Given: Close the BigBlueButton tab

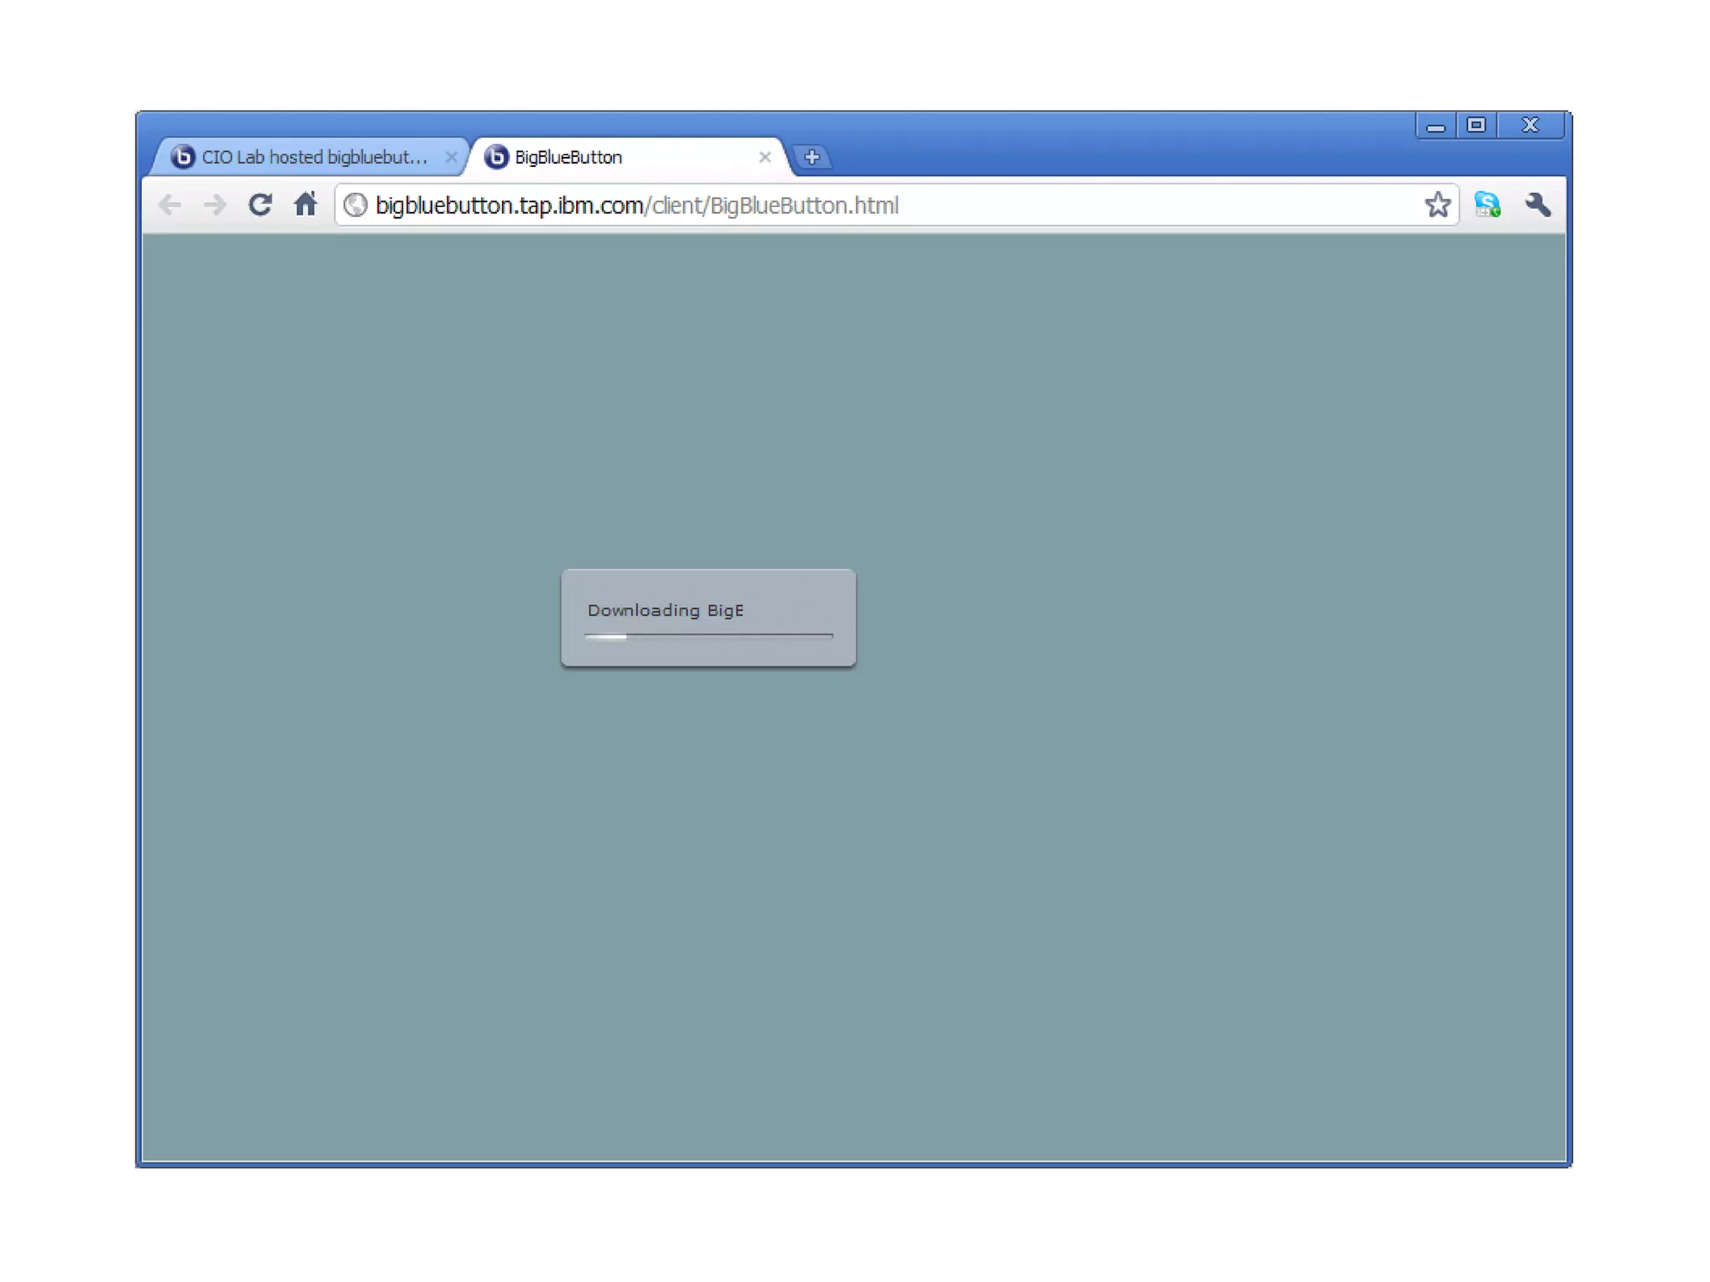Looking at the screenshot, I should coord(765,157).
